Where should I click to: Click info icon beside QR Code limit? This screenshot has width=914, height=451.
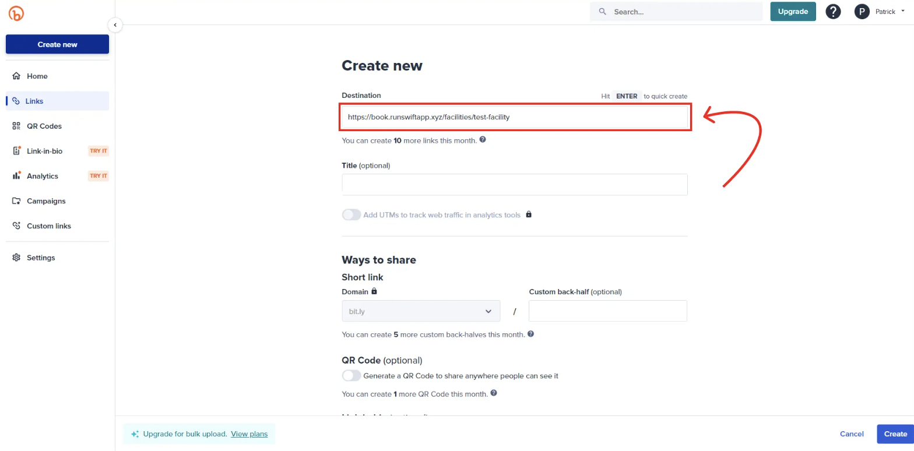pos(494,393)
